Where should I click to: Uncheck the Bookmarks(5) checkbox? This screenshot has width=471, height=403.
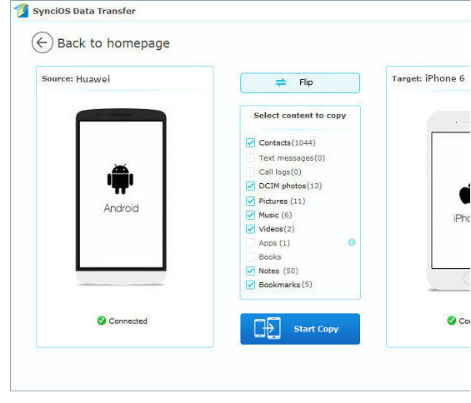coord(251,285)
